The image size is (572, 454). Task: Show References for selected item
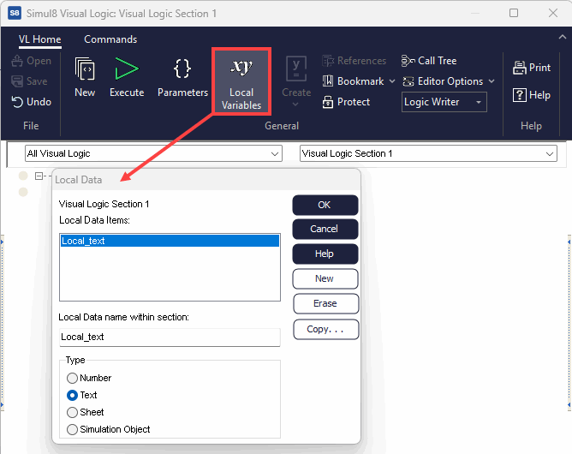pos(355,61)
